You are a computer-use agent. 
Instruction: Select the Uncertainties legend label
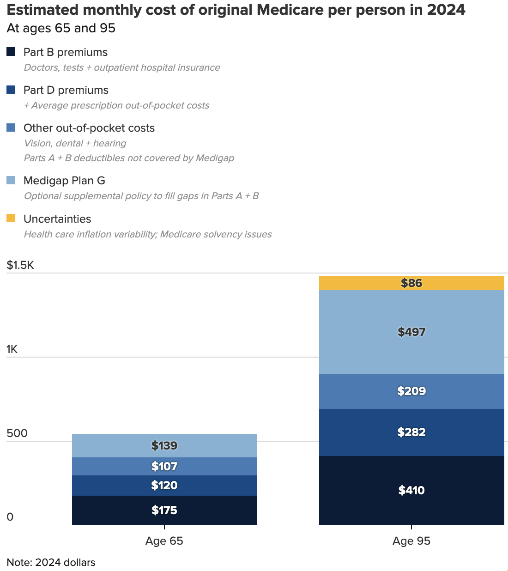pyautogui.click(x=57, y=219)
